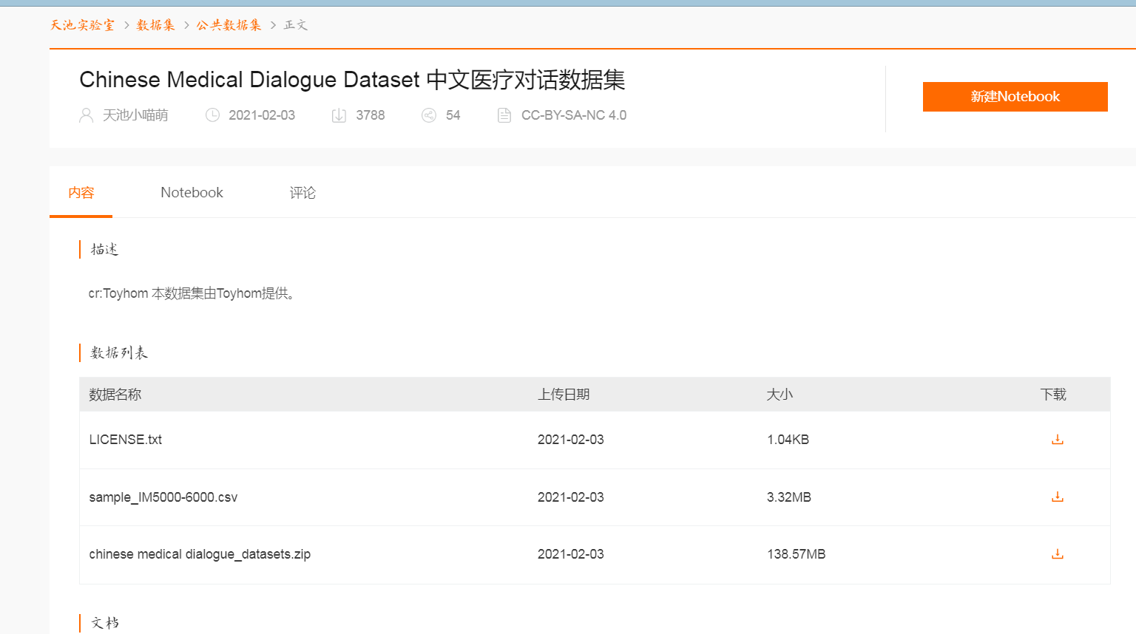Open 天池实验室 breadcrumb link

coord(82,25)
